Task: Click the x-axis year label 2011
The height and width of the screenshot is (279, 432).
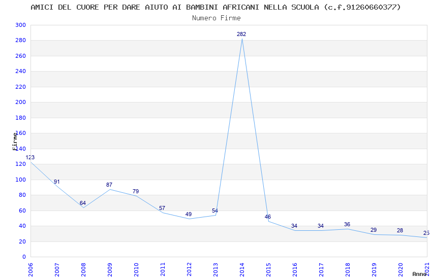Action: [163, 269]
